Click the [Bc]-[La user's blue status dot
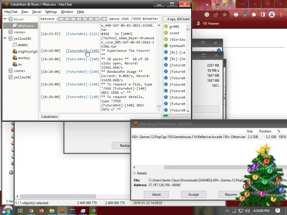The height and width of the screenshot is (215, 287). pos(166,52)
